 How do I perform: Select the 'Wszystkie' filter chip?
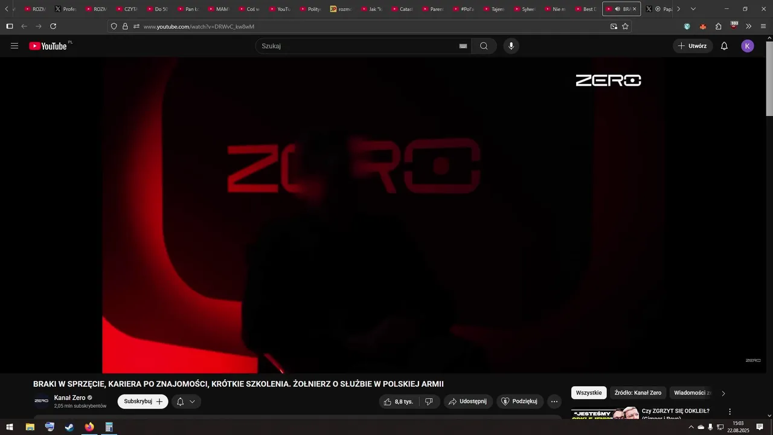[x=589, y=393]
